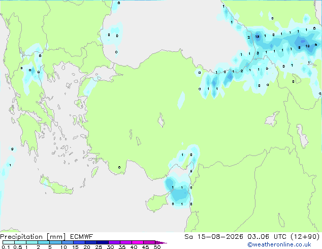Image resolution: width=322 pixels, height=249 pixels.
Task: Click the 25–30 mm dark navy swatch
Action: [102, 242]
